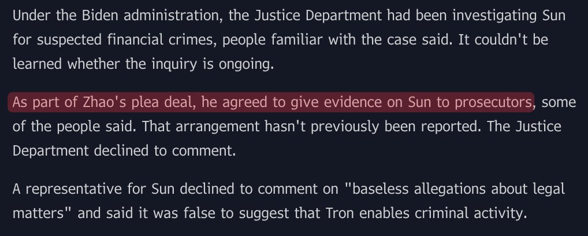The height and width of the screenshot is (236, 588).
Task: Click the word "some" after the highlighted text
Action: (559, 102)
